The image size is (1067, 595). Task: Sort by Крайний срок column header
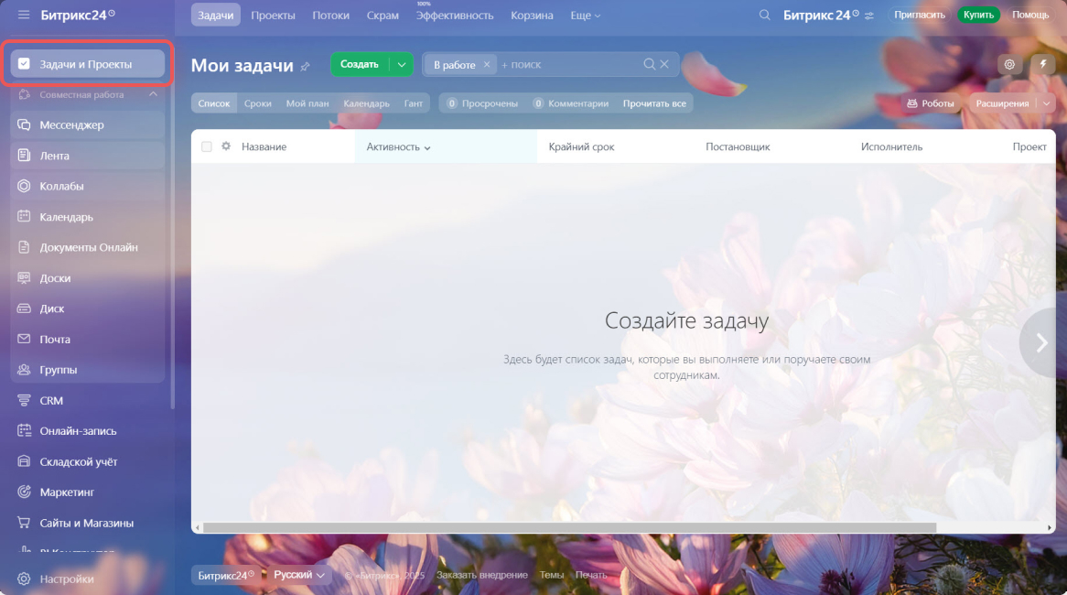tap(581, 147)
